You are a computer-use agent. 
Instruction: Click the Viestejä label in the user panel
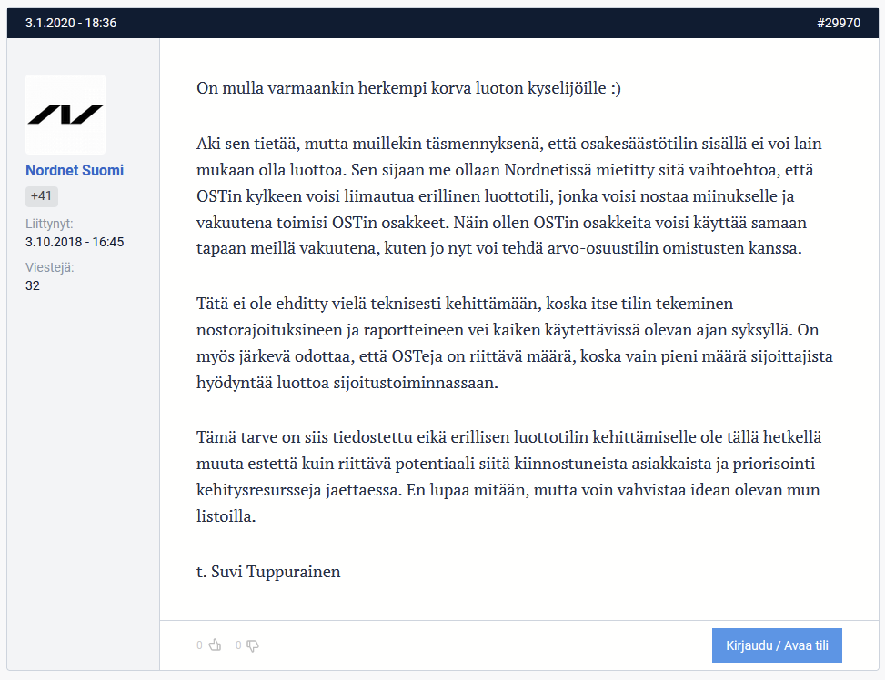point(50,267)
